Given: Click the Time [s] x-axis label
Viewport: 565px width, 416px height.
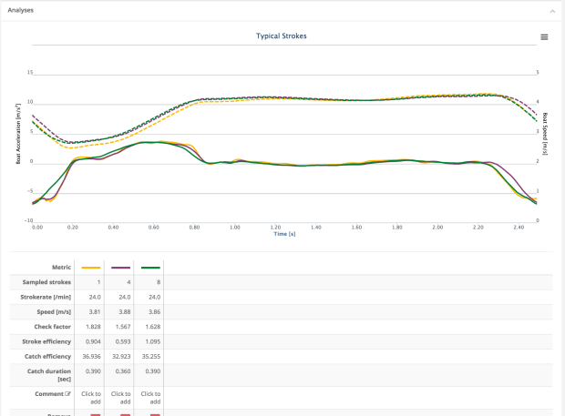Looking at the screenshot, I should click(x=284, y=234).
